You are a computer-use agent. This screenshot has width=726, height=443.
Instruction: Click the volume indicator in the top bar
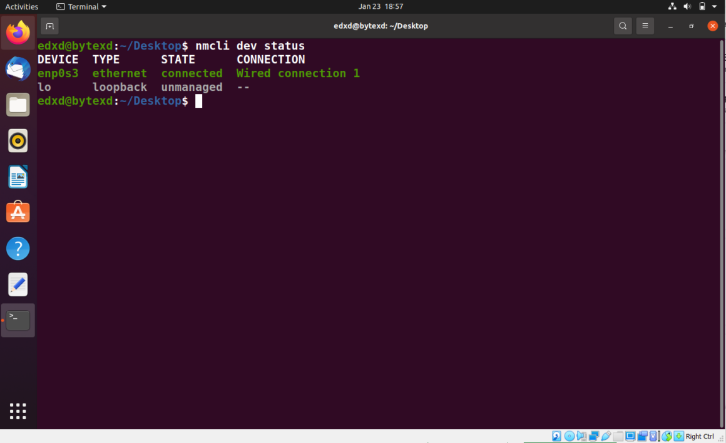pyautogui.click(x=687, y=6)
